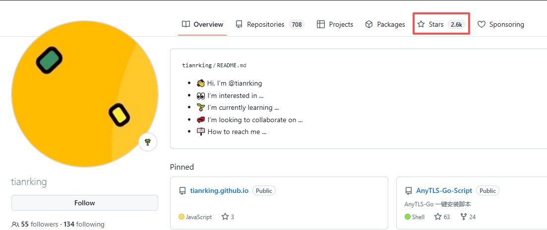Click the Public badge on tianrking.github.io
Image resolution: width=547 pixels, height=230 pixels.
coord(264,191)
